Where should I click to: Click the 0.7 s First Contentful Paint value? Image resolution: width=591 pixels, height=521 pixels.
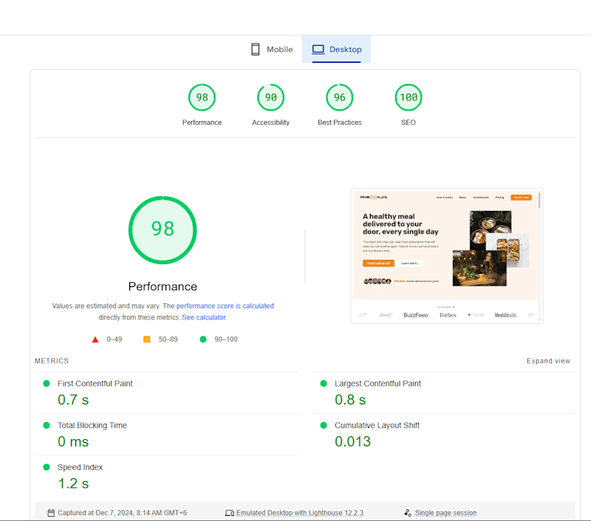pyautogui.click(x=73, y=400)
